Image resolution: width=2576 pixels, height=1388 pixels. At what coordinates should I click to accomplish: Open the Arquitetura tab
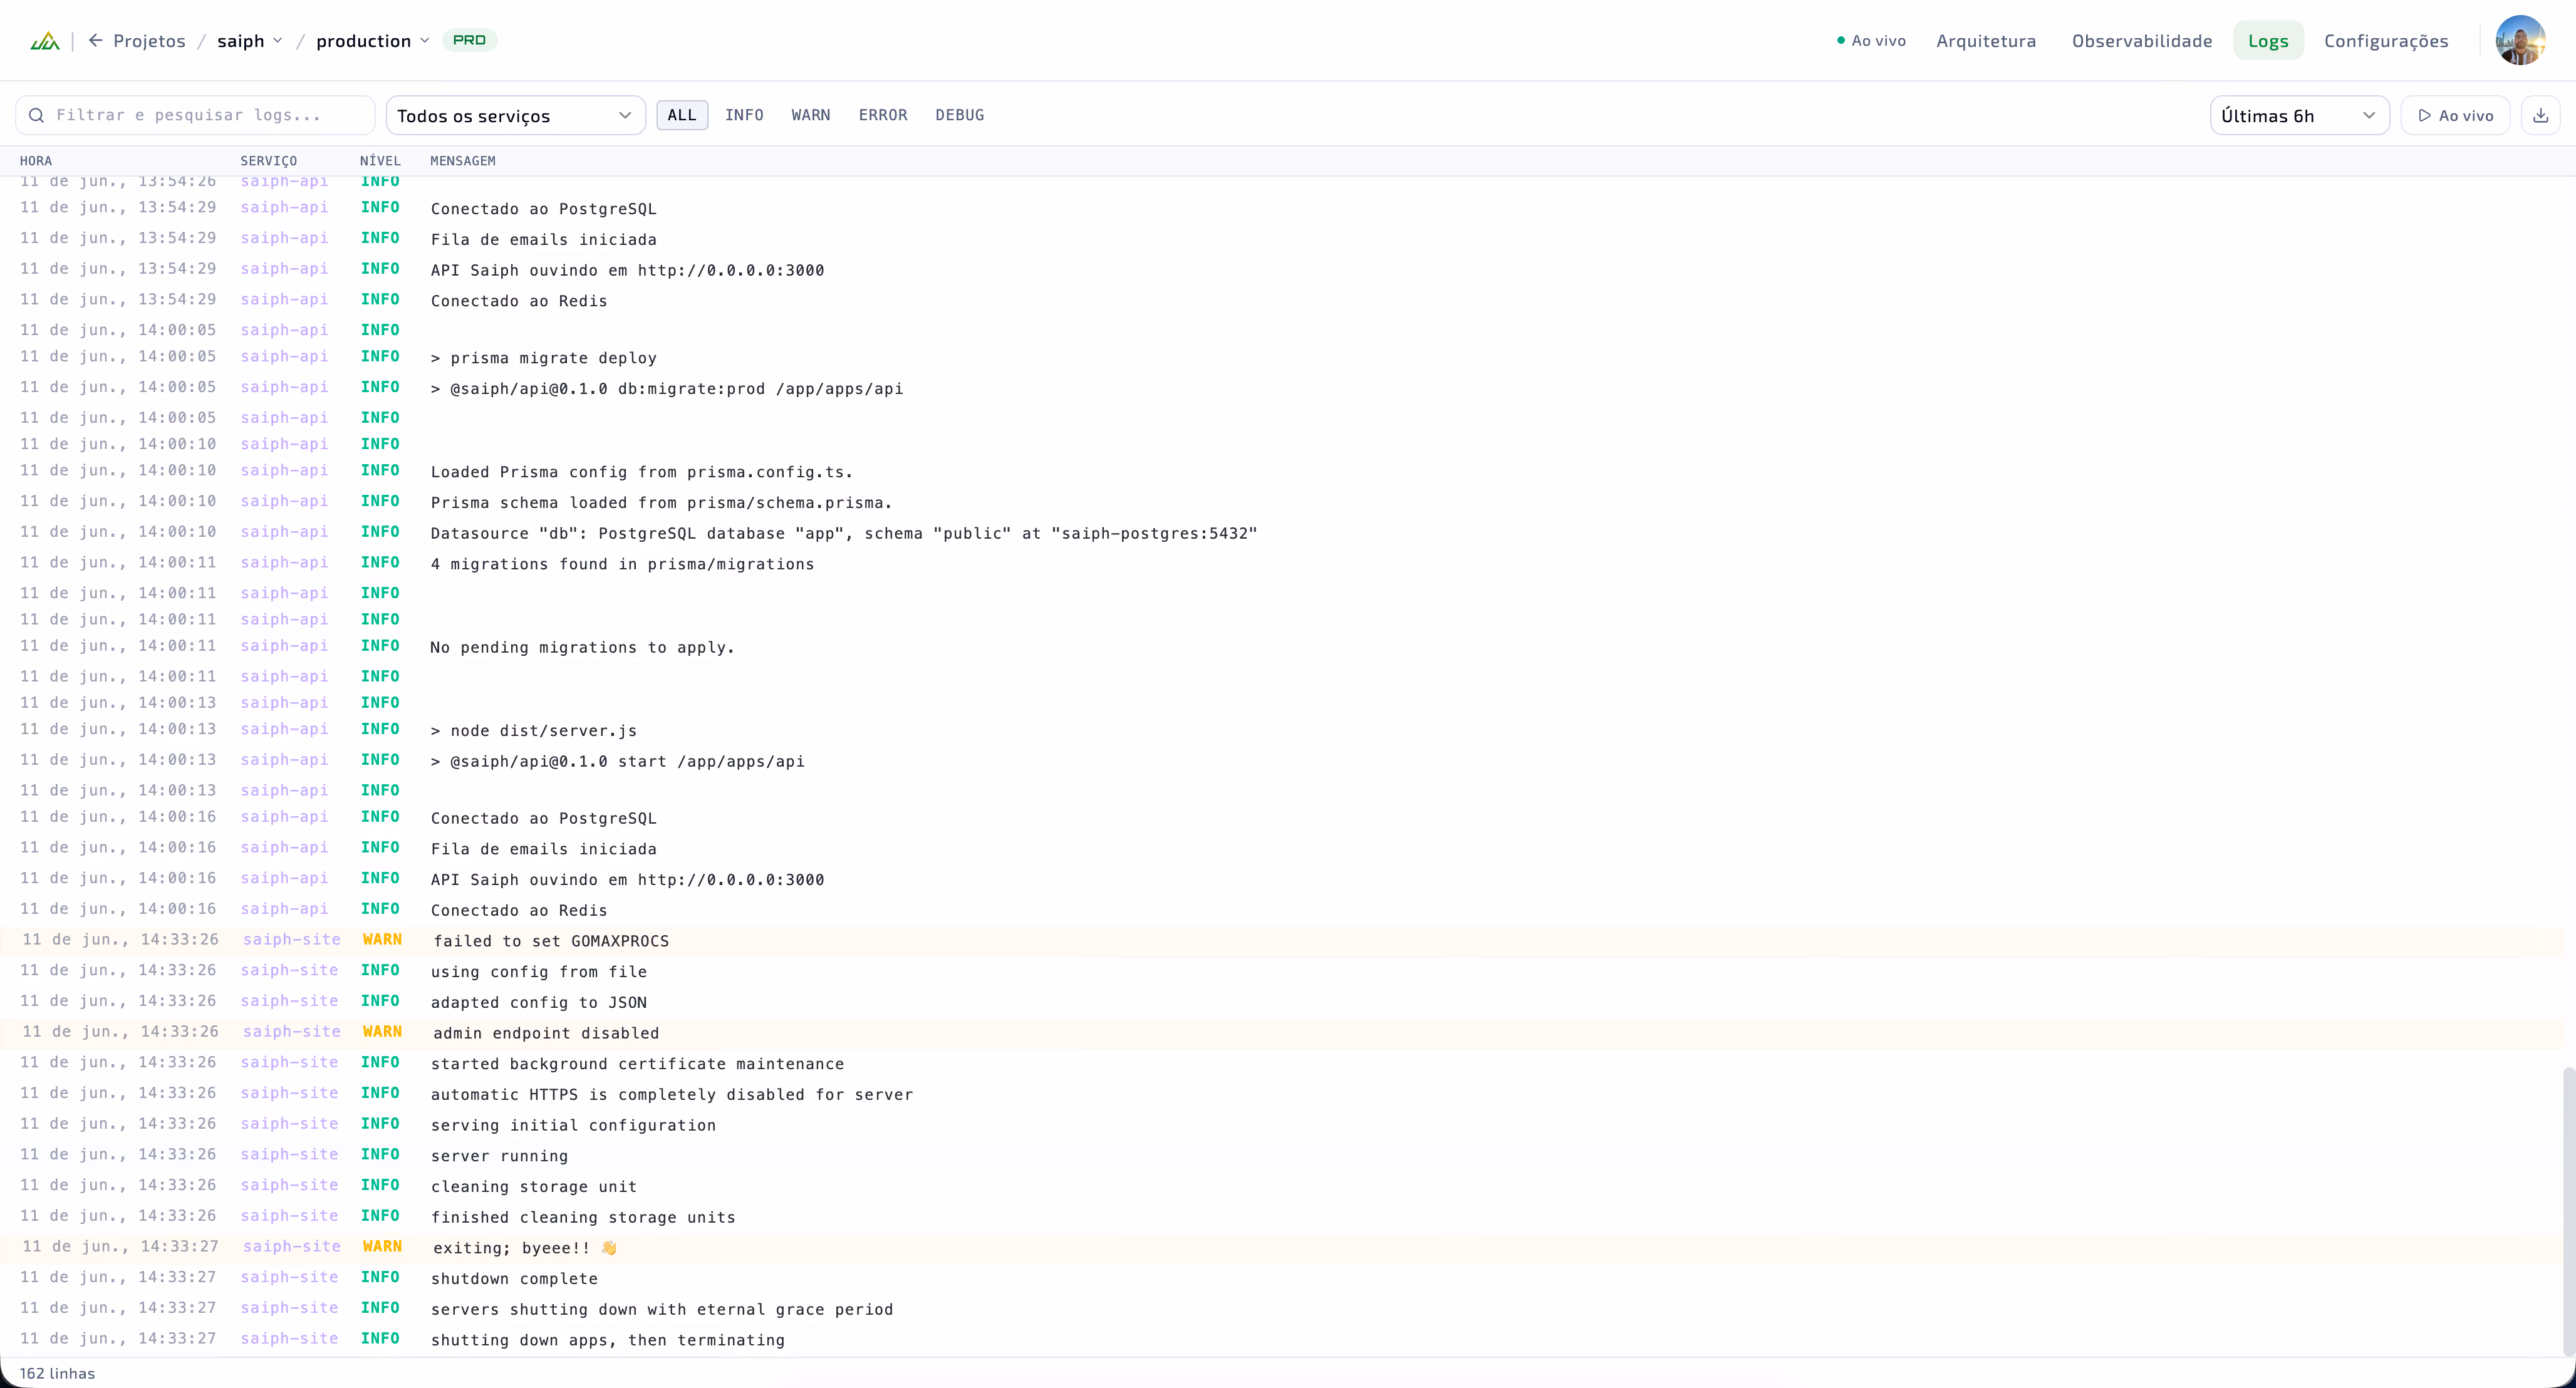pyautogui.click(x=1986, y=41)
